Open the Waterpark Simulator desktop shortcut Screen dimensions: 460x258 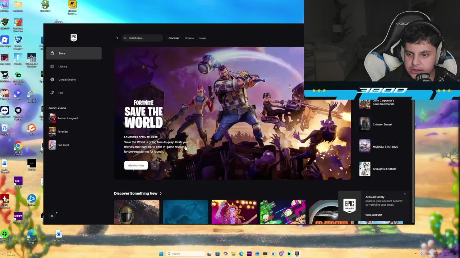31,96
